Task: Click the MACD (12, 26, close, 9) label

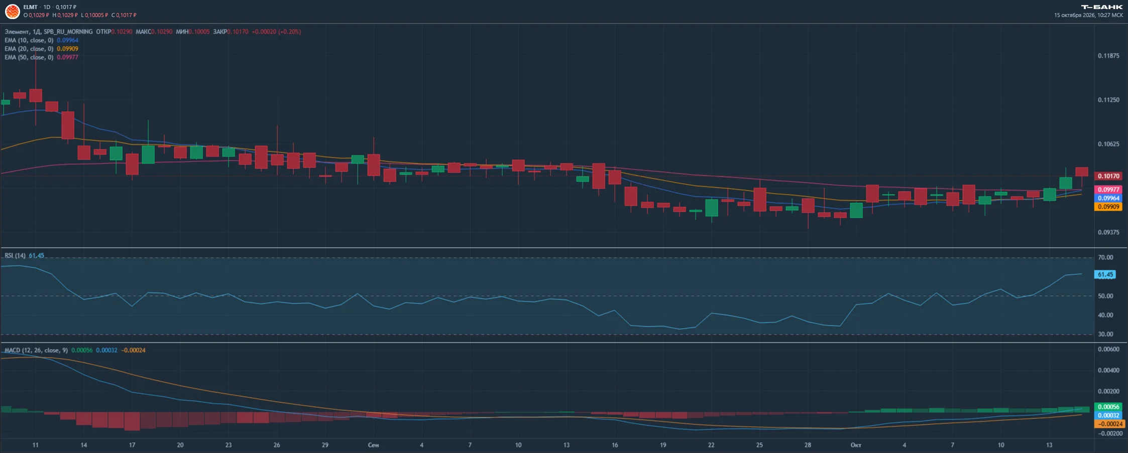Action: pyautogui.click(x=36, y=350)
